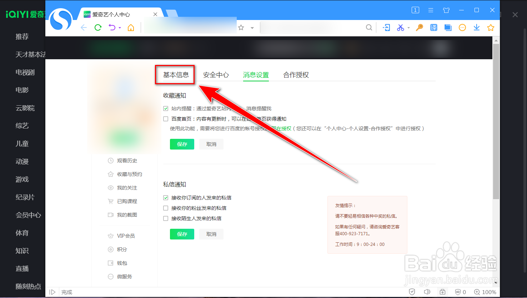Close the 爱奇艺个人中心 browser tab
Viewport: 527px width, 298px height.
(155, 14)
